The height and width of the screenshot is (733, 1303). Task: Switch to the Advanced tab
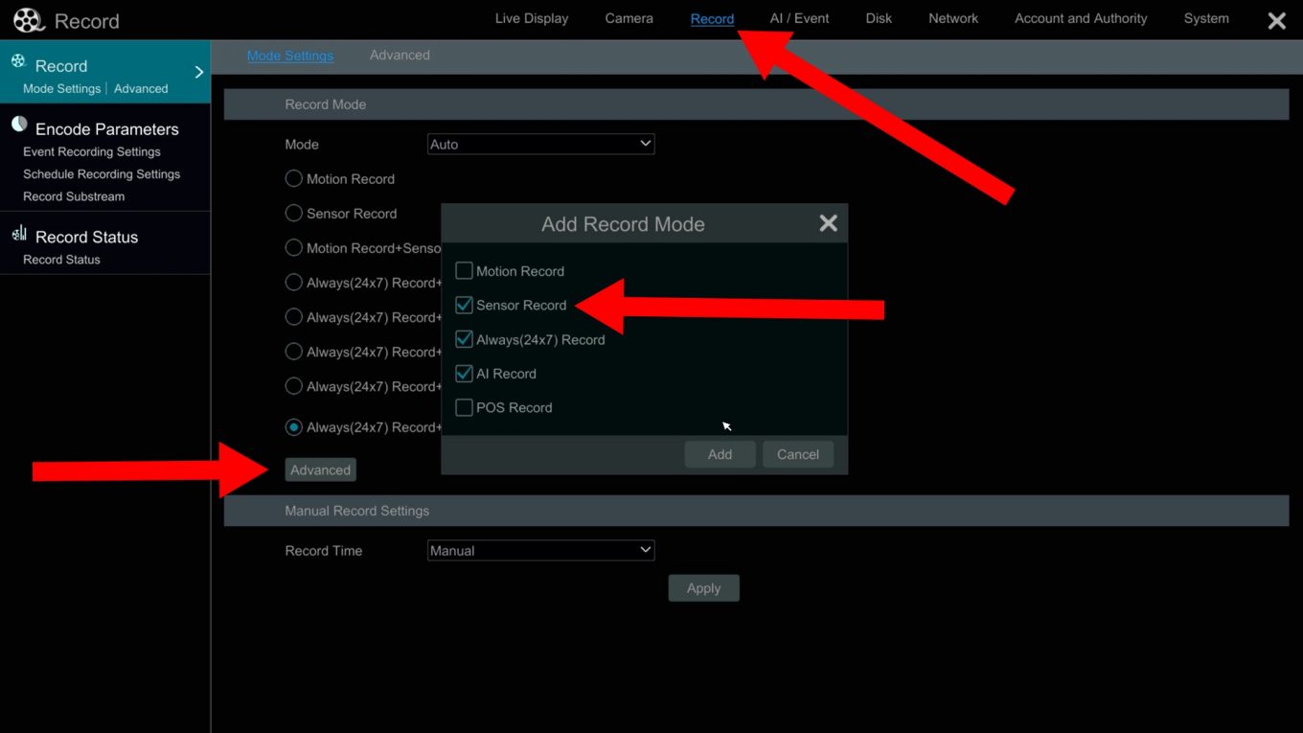400,55
